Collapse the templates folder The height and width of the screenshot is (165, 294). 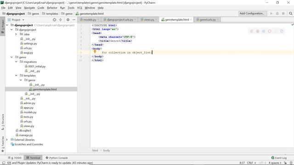tap(16, 75)
